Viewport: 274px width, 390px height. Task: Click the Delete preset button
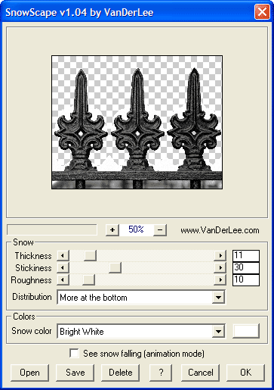(x=120, y=373)
